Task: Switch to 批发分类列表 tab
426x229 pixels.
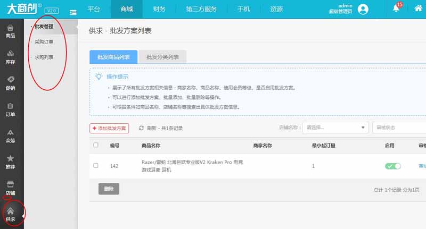Action: pos(162,57)
